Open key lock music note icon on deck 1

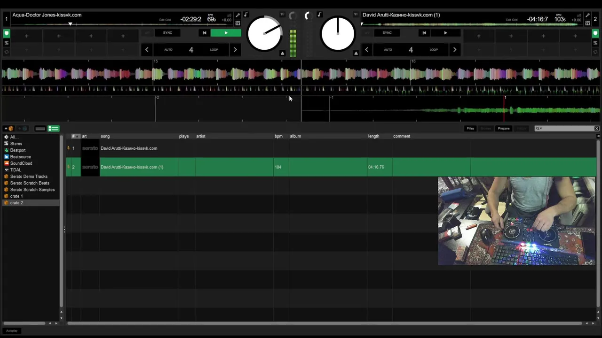click(x=246, y=15)
